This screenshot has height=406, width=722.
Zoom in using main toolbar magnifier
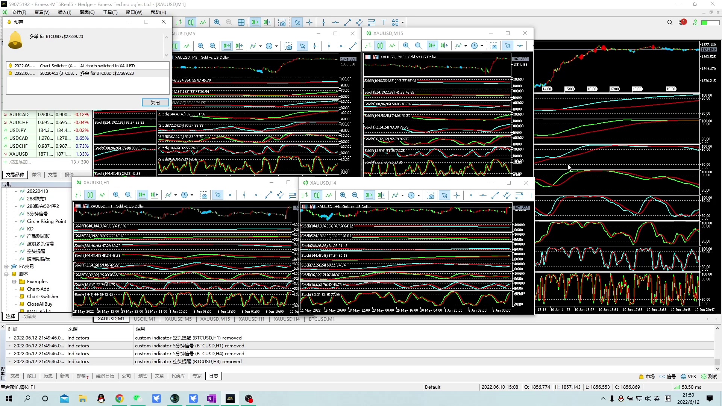217,23
